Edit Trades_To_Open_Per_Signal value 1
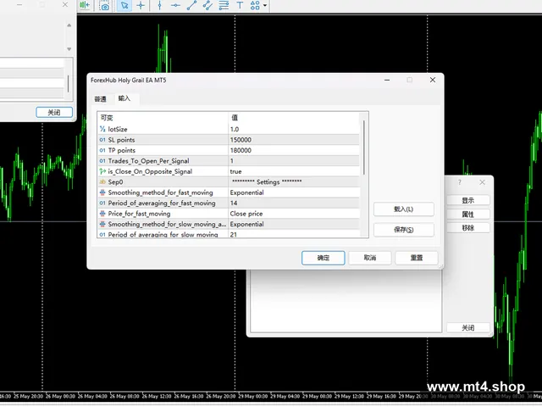Viewport: 542px width, 407px height. (294, 161)
